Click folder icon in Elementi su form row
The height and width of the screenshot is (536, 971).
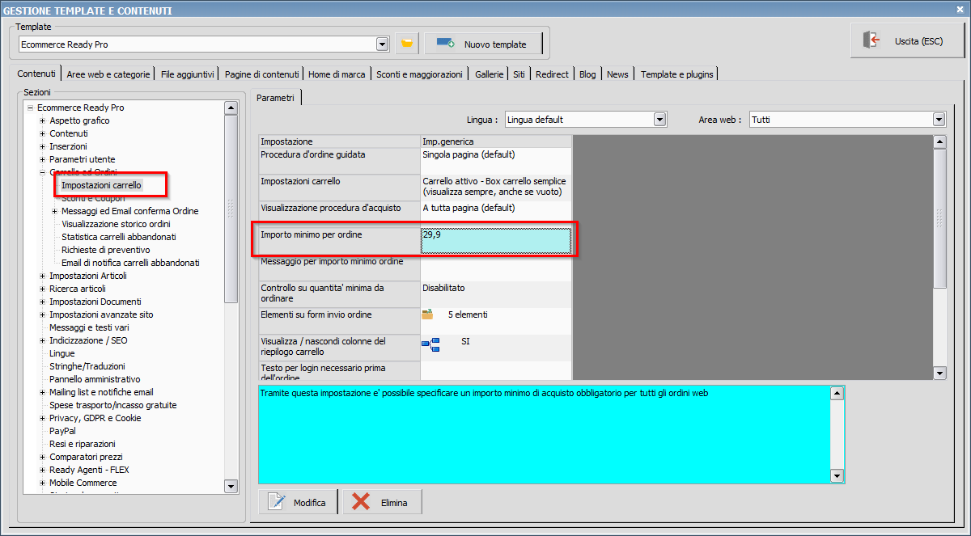pyautogui.click(x=427, y=314)
